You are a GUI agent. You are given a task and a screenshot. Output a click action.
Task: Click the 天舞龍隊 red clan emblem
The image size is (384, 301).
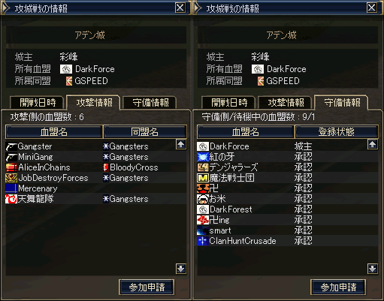tap(11, 199)
